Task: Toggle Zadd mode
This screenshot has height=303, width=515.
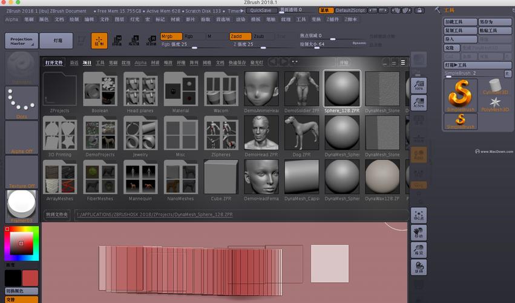Action: click(240, 36)
